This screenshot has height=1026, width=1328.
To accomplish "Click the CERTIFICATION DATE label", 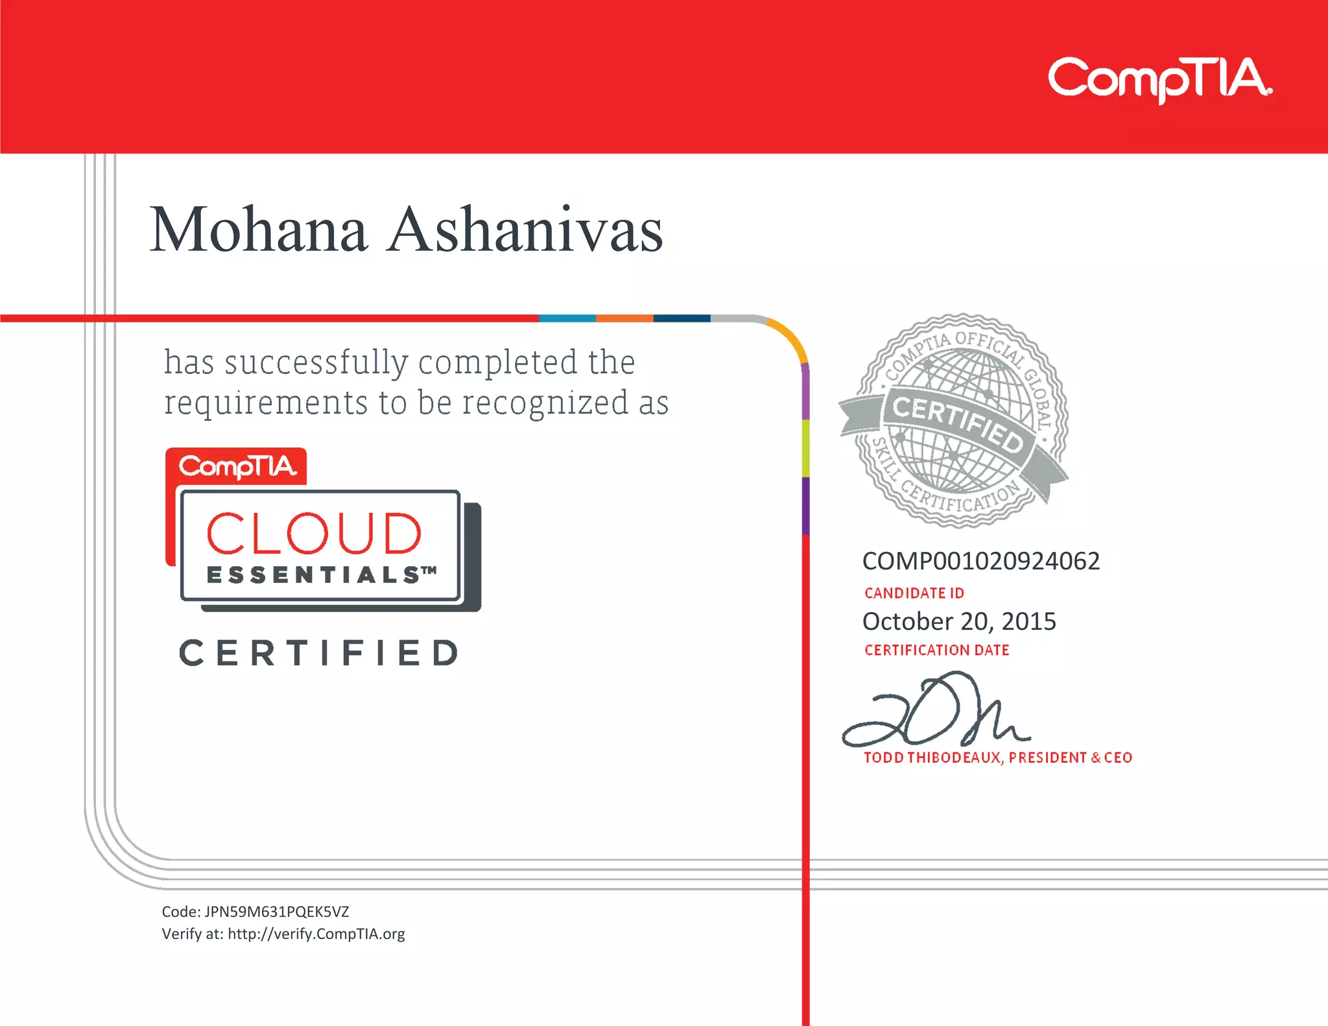I will click(936, 650).
